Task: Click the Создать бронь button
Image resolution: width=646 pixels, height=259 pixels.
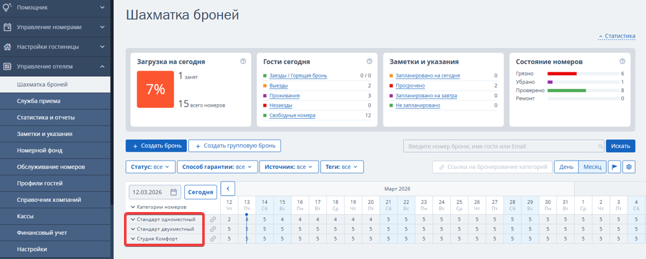Action: (155, 146)
